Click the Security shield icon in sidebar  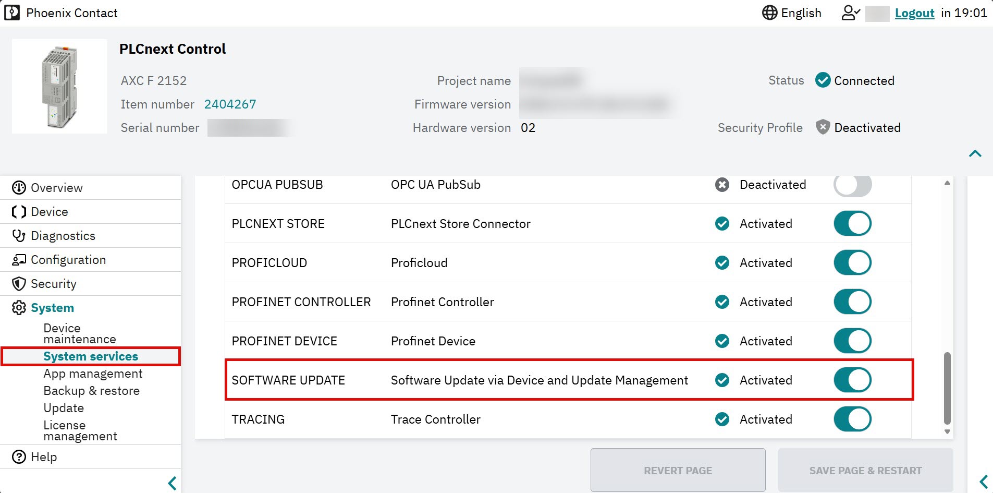[x=19, y=284]
